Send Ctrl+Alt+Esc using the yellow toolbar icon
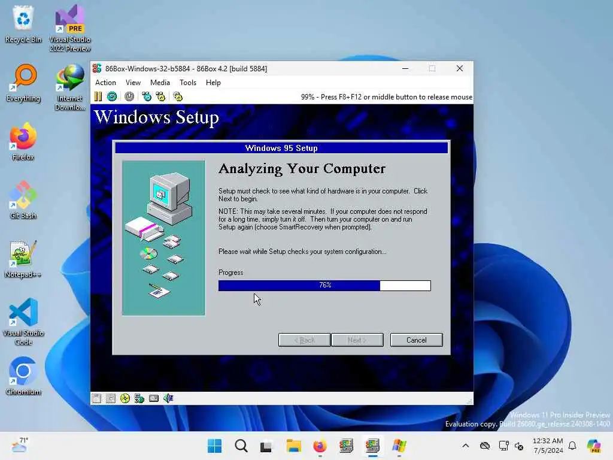Image resolution: width=613 pixels, height=460 pixels. [160, 96]
